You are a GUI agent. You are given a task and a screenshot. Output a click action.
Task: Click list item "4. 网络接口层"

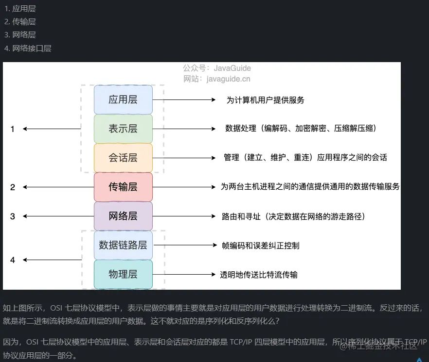(x=28, y=49)
